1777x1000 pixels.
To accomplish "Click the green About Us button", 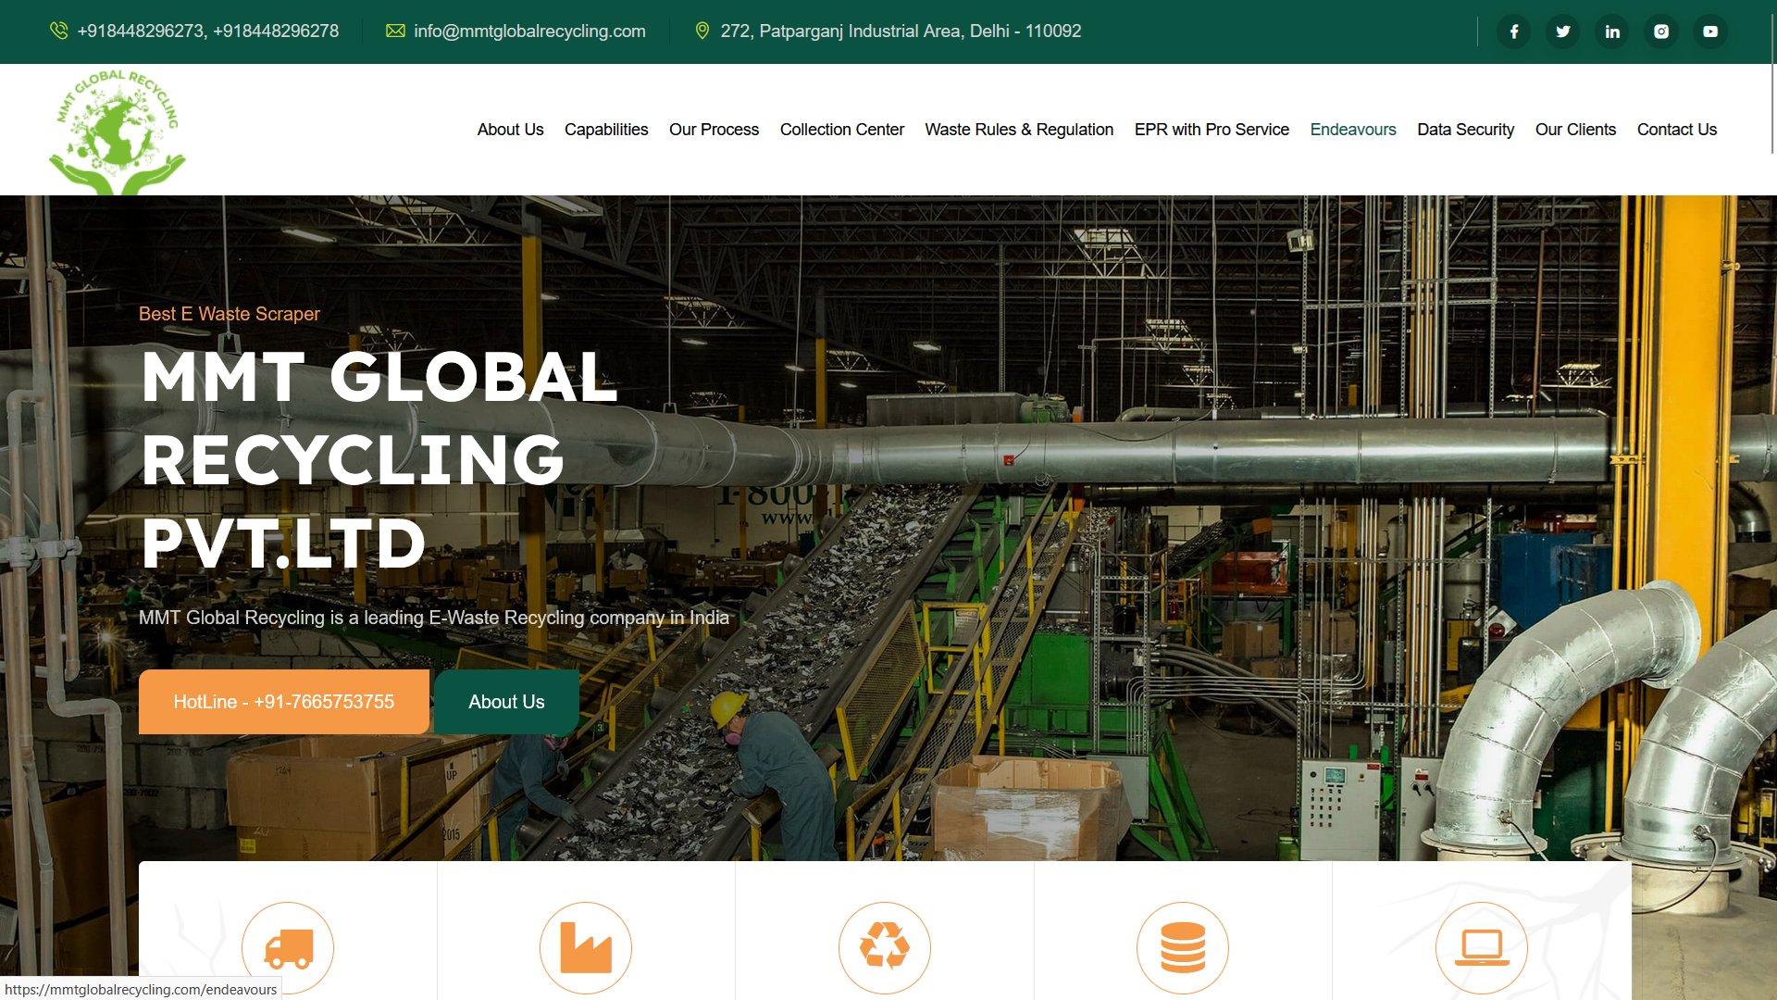I will pyautogui.click(x=506, y=702).
